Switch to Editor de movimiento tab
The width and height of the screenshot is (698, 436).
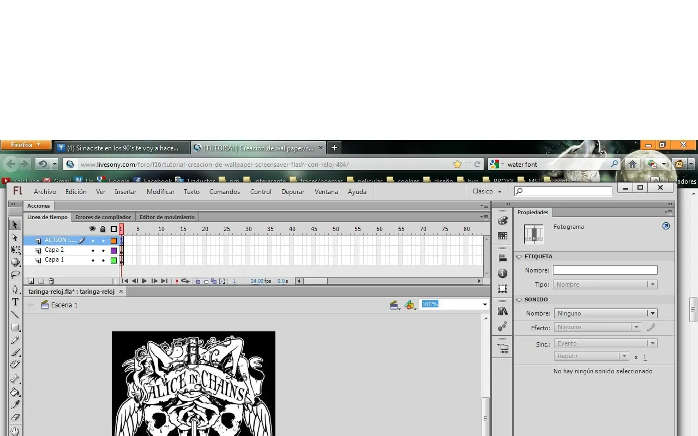pos(167,217)
